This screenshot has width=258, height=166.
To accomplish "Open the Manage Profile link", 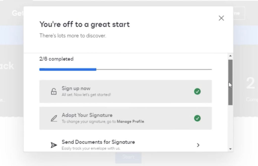I will pyautogui.click(x=131, y=121).
